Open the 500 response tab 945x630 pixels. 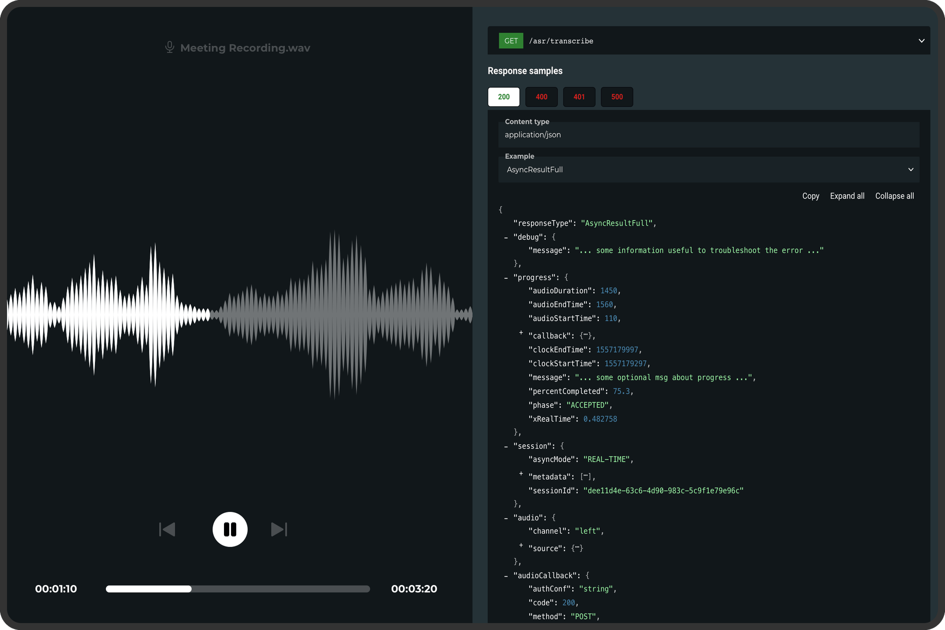pyautogui.click(x=617, y=97)
